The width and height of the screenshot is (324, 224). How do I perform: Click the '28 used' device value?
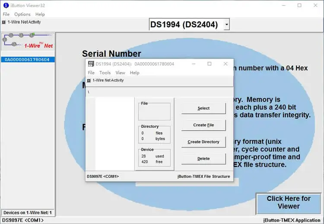(x=152, y=156)
